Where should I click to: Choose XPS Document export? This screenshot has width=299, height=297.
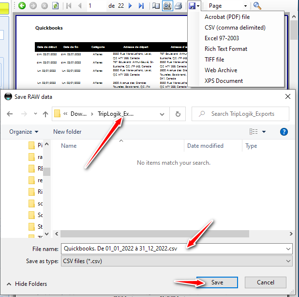(224, 81)
